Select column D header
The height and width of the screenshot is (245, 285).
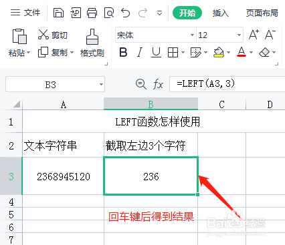click(266, 104)
